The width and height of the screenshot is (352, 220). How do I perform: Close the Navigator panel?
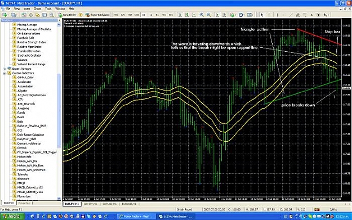tap(59, 20)
